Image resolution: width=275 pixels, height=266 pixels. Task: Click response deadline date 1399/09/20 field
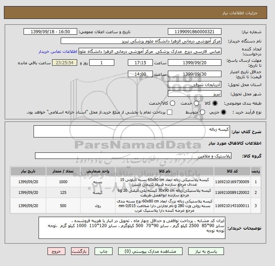[x=195, y=62]
